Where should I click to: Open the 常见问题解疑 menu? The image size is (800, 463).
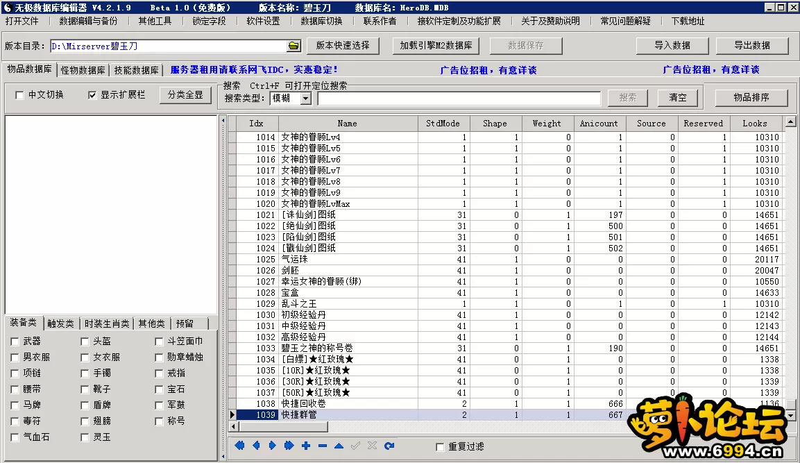[x=626, y=21]
